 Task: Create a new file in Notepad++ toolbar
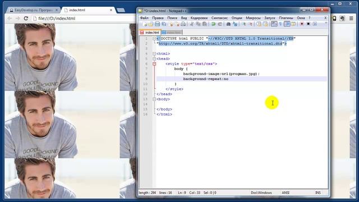point(145,24)
